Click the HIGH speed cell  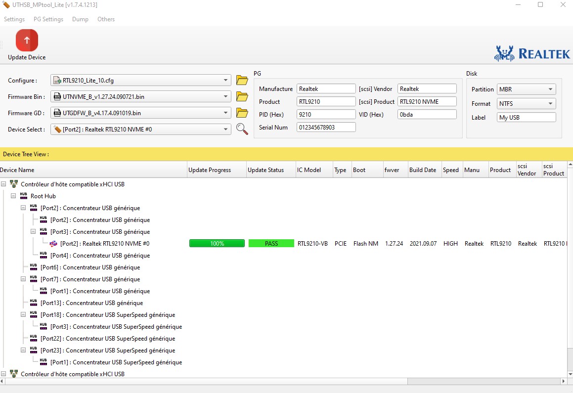[450, 244]
